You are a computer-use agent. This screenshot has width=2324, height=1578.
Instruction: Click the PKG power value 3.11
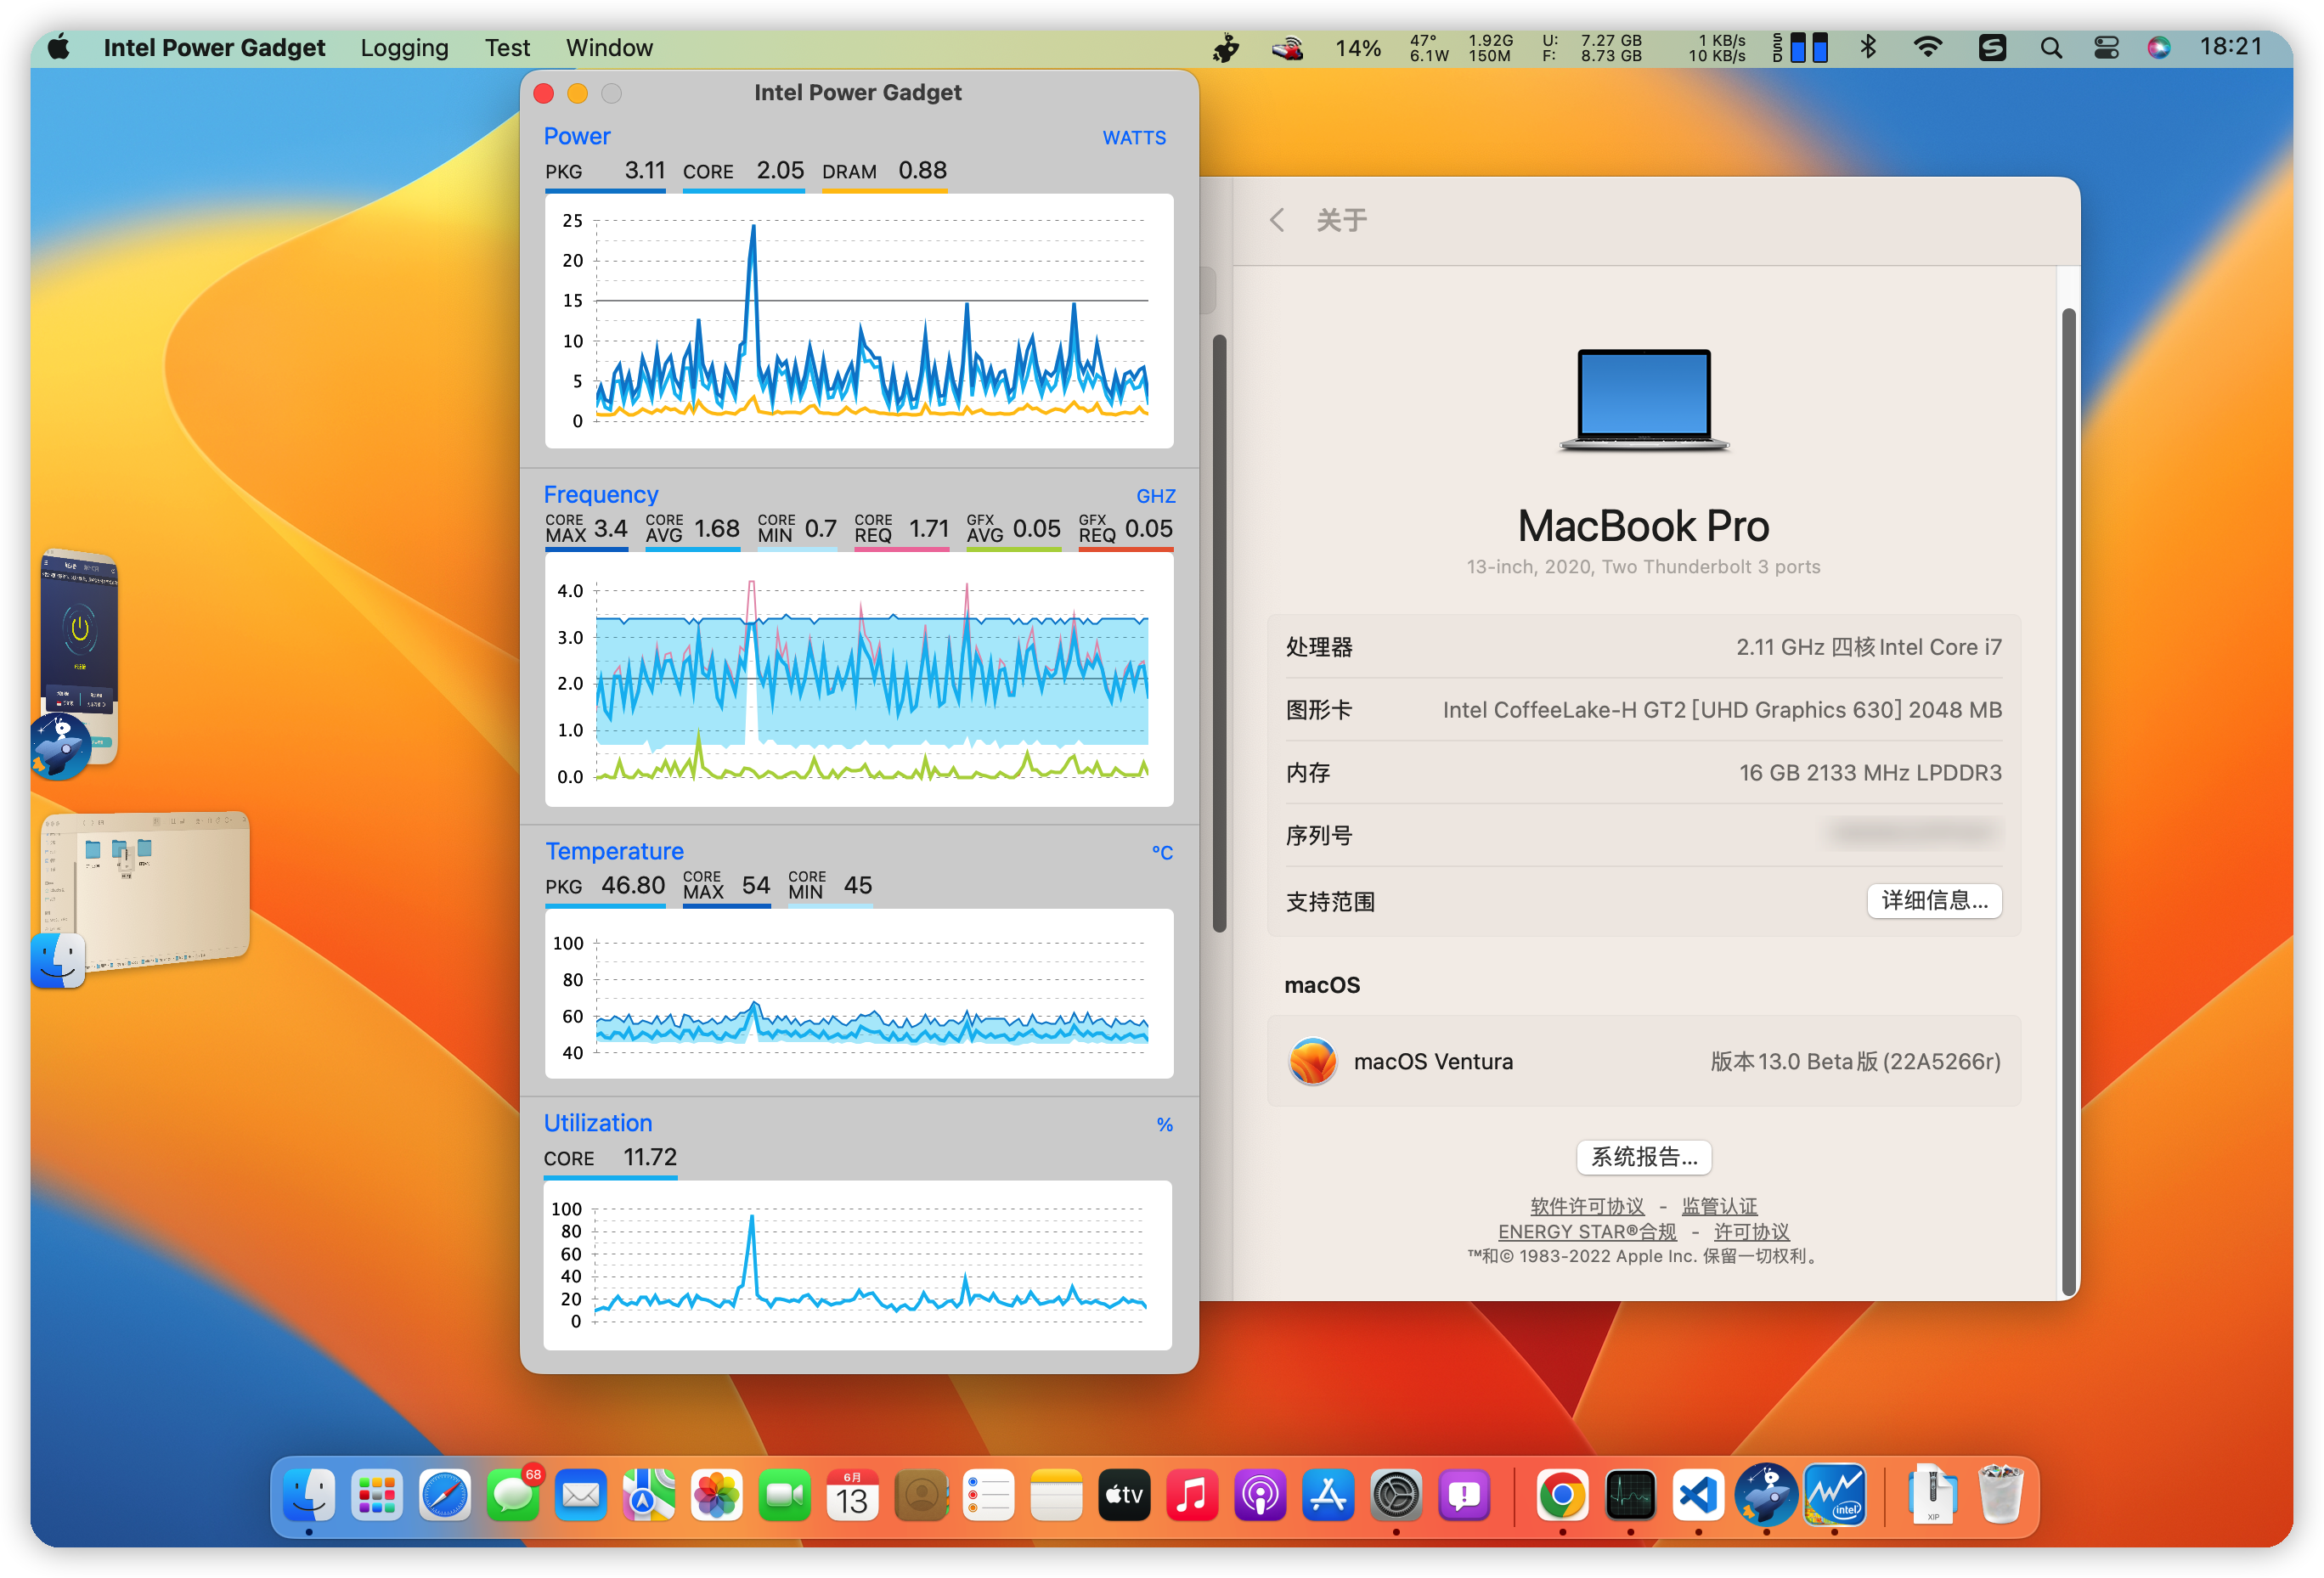(644, 170)
